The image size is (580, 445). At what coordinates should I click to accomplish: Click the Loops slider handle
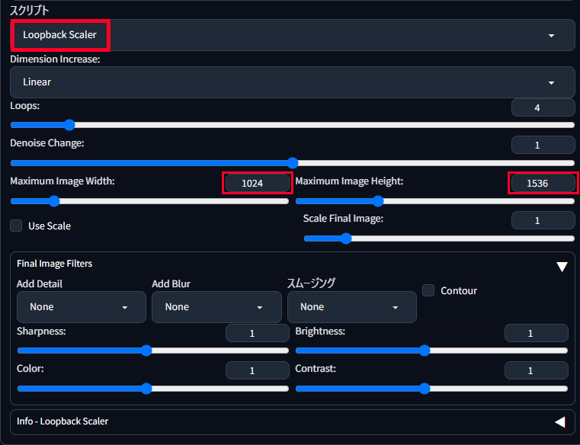click(69, 125)
